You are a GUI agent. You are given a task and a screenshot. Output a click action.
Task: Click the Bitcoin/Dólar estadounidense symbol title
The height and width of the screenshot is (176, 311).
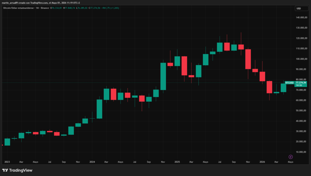19,8
